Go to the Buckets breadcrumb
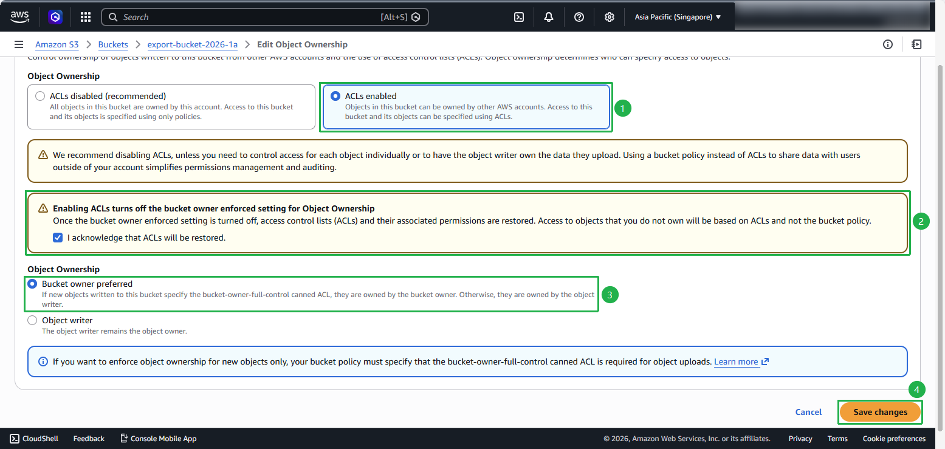 tap(113, 44)
